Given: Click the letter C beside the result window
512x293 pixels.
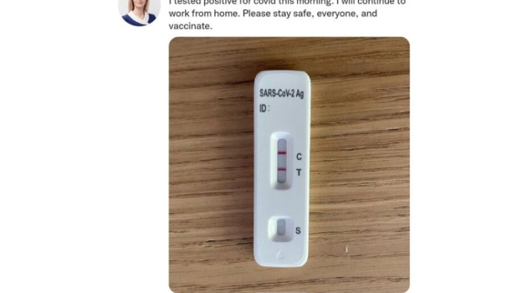Looking at the screenshot, I should pos(299,157).
